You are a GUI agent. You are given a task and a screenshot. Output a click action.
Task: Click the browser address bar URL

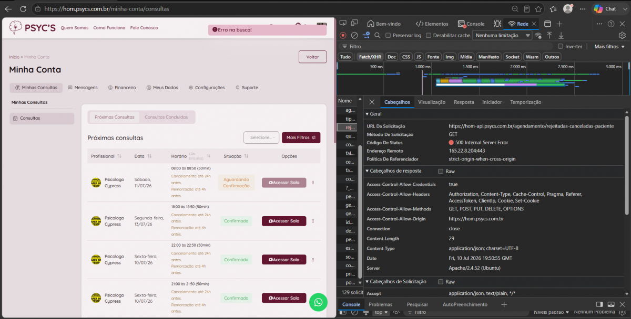pos(107,9)
